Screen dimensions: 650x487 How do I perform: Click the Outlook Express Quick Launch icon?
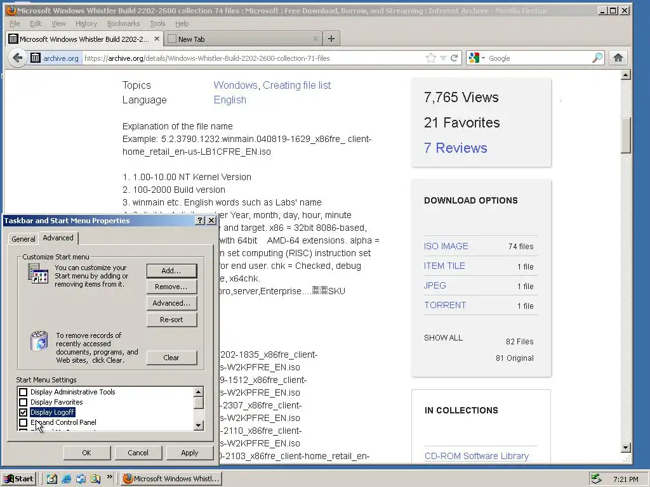tap(81, 479)
